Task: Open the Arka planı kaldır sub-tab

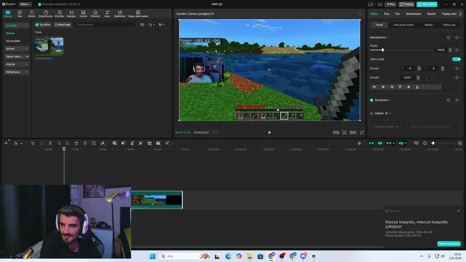Action: 404,25
